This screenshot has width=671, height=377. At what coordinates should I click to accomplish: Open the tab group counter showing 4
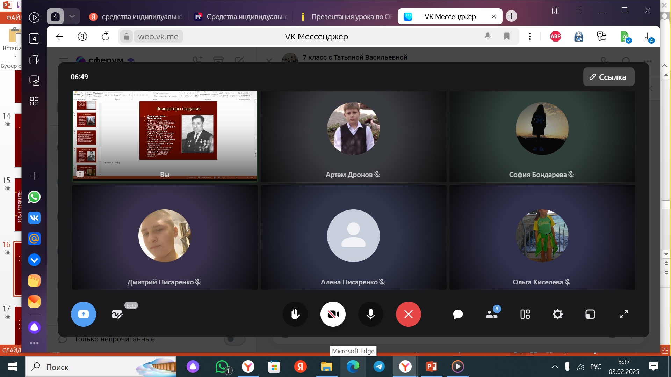(x=55, y=16)
